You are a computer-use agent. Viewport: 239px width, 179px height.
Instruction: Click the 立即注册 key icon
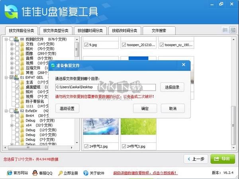(x=60, y=173)
